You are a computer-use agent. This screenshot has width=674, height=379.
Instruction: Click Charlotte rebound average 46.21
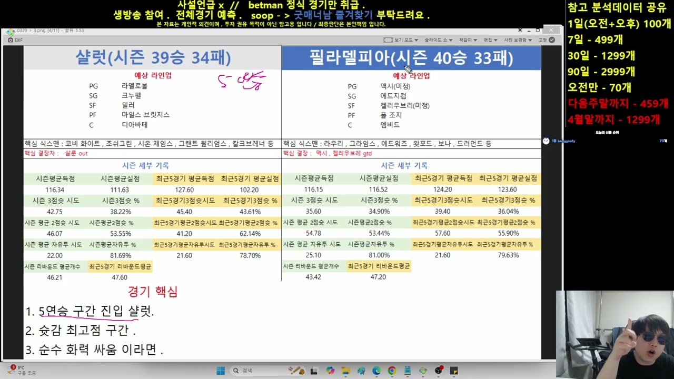tap(55, 277)
